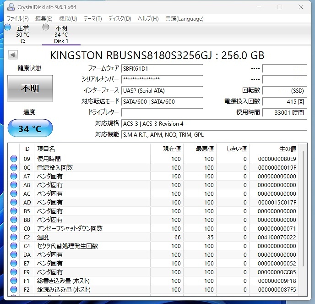Image resolution: width=315 pixels, height=304 pixels.
Task: Click current value 66 in the 温度 row
Action: click(x=177, y=237)
